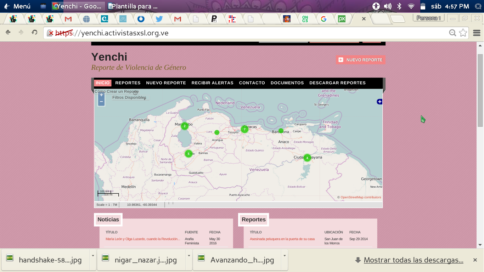Click the URL address bar
Screen dimensions: 484x272
248,33
